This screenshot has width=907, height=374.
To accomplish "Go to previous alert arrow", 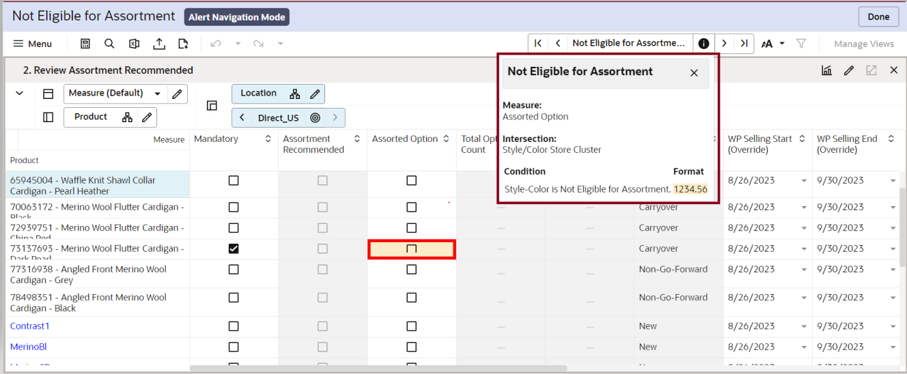I will pyautogui.click(x=558, y=43).
